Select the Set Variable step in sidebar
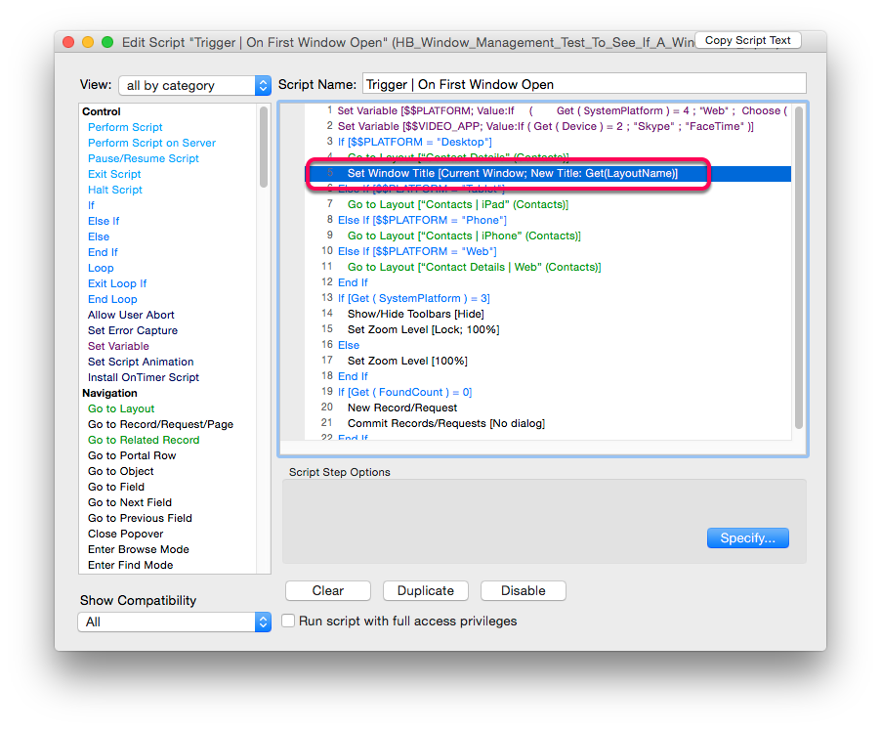This screenshot has height=729, width=881. click(118, 346)
